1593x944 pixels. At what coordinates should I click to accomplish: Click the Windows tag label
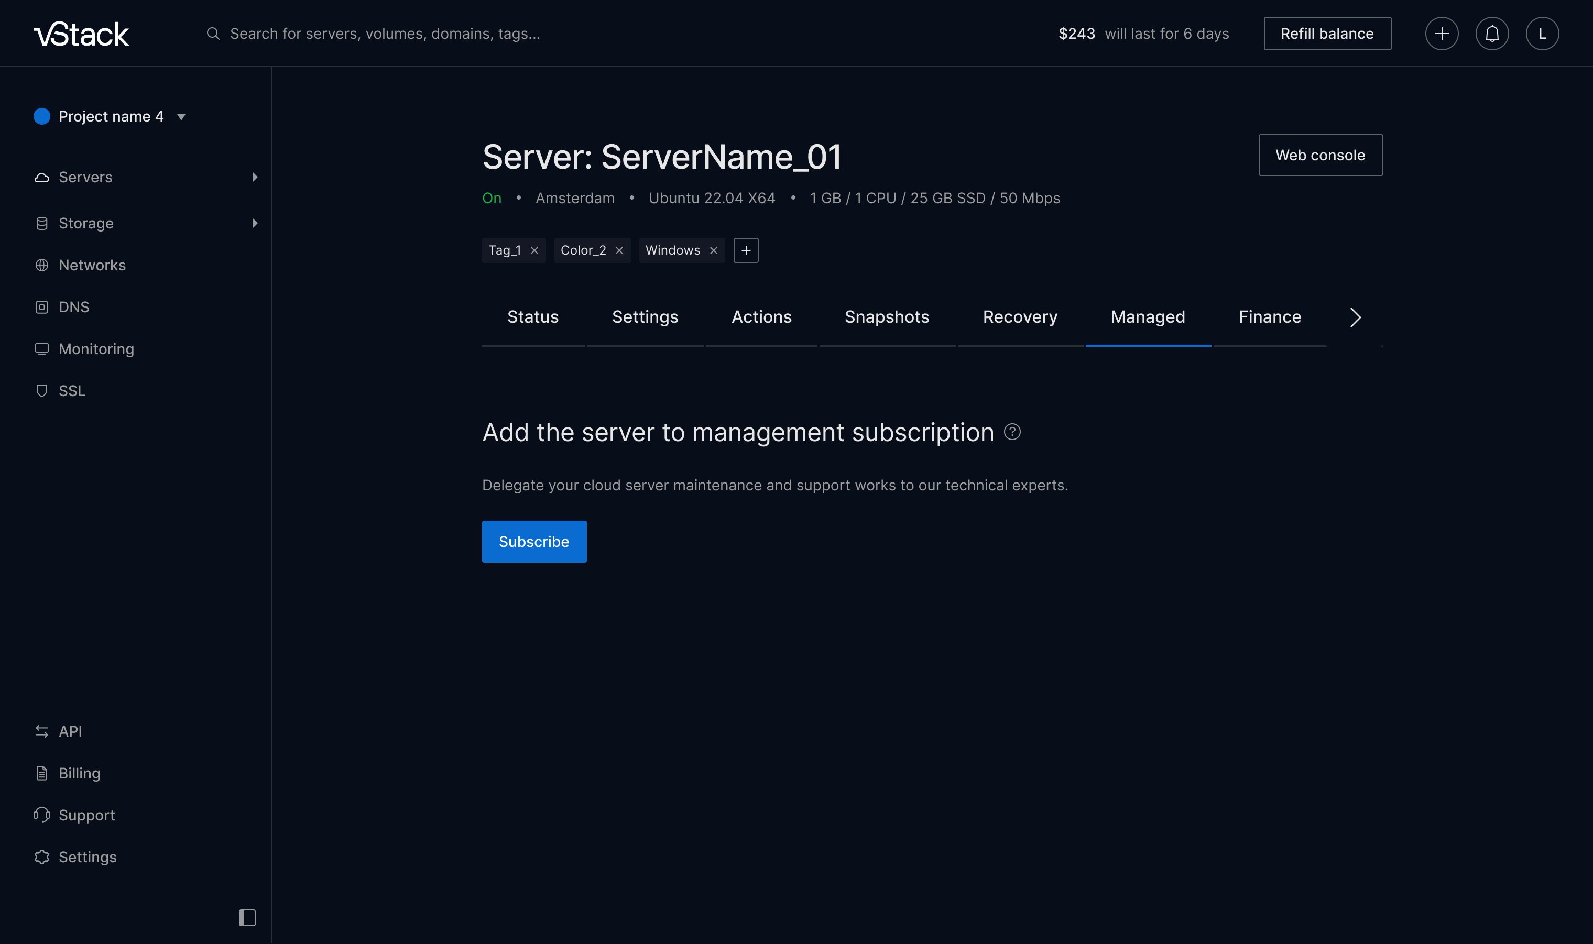coord(672,250)
